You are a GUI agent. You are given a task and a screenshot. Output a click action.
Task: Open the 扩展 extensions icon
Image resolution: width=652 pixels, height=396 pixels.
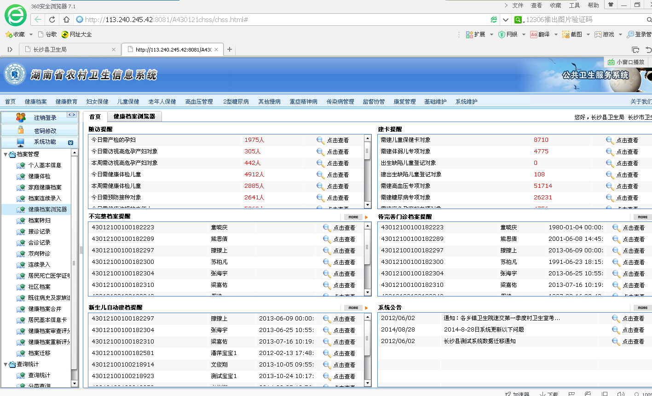(469, 35)
